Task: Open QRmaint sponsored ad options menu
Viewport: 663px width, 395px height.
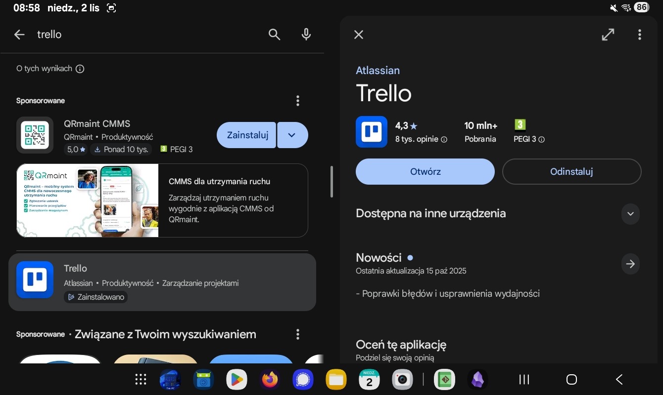Action: 297,101
